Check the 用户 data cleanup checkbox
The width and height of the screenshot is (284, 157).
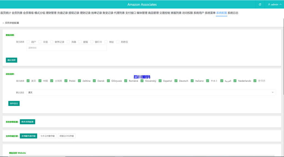tap(28, 42)
